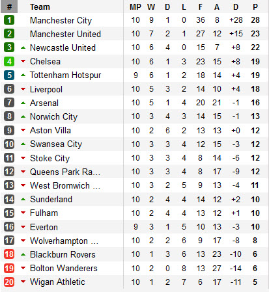This screenshot has height=292, width=269.
Task: Click the gray rank 10 badge
Action: click(9, 144)
